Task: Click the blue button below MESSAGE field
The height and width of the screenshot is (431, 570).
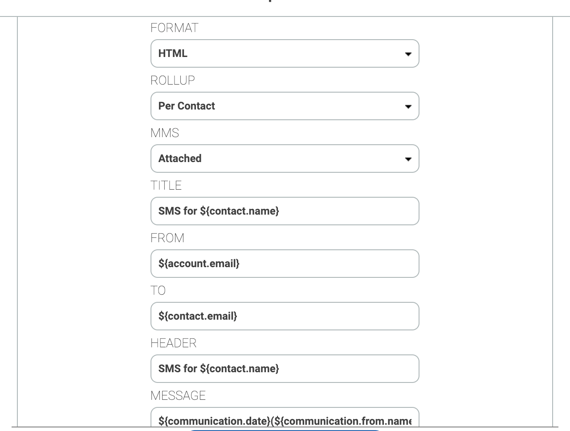Action: coord(285,430)
